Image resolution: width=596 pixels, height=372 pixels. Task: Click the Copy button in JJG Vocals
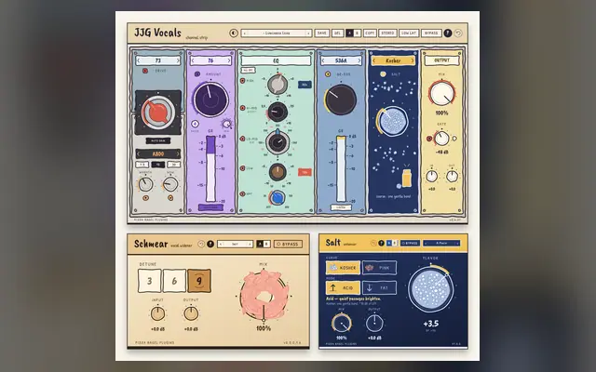tap(370, 33)
